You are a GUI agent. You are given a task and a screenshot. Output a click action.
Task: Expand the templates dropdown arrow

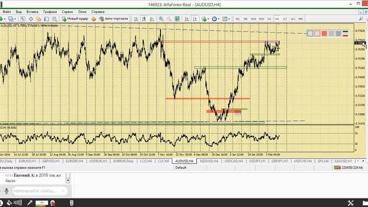[x=229, y=19]
